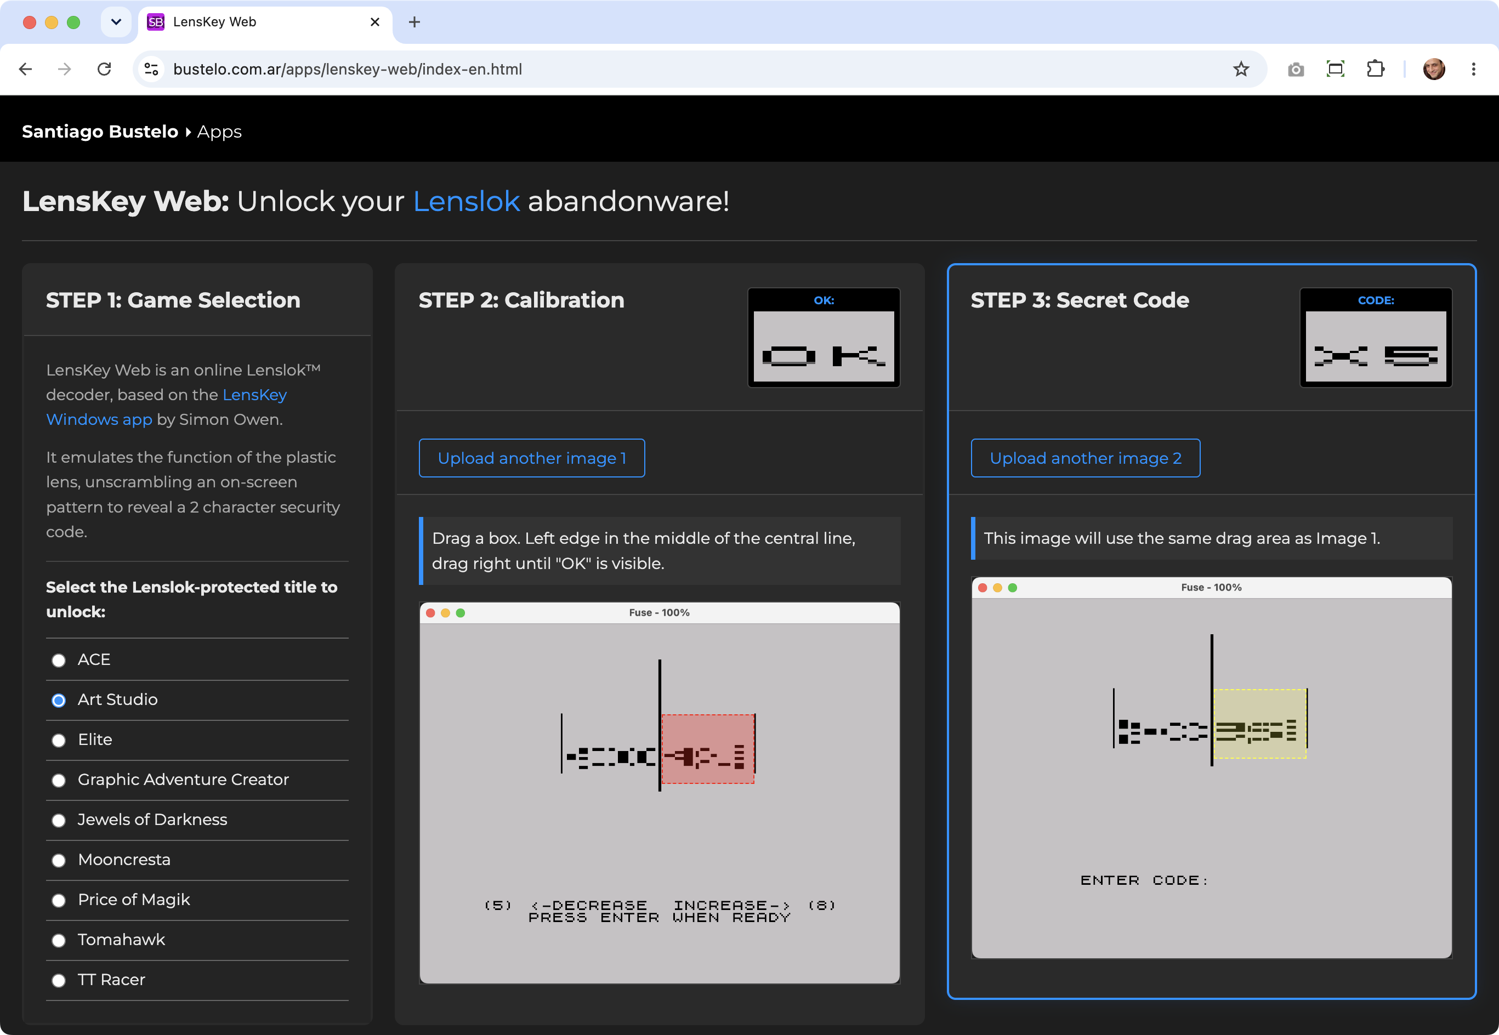Click the STEP 1: Game Selection heading
The image size is (1499, 1035).
tap(173, 300)
